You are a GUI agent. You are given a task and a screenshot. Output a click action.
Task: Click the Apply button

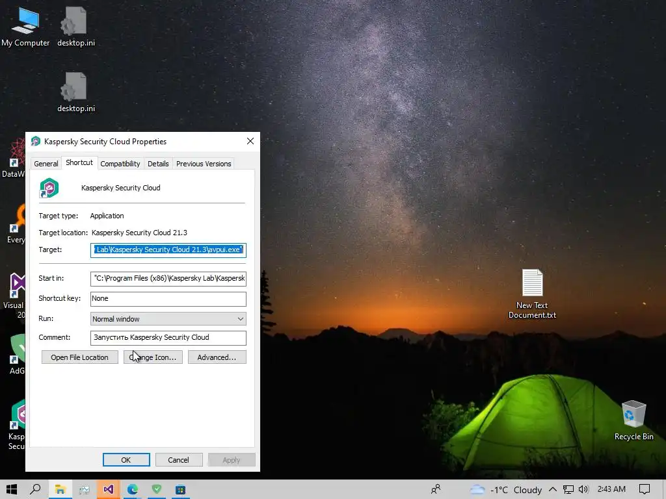coord(232,460)
